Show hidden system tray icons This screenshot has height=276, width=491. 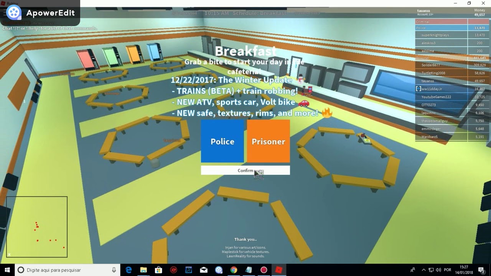pos(423,270)
